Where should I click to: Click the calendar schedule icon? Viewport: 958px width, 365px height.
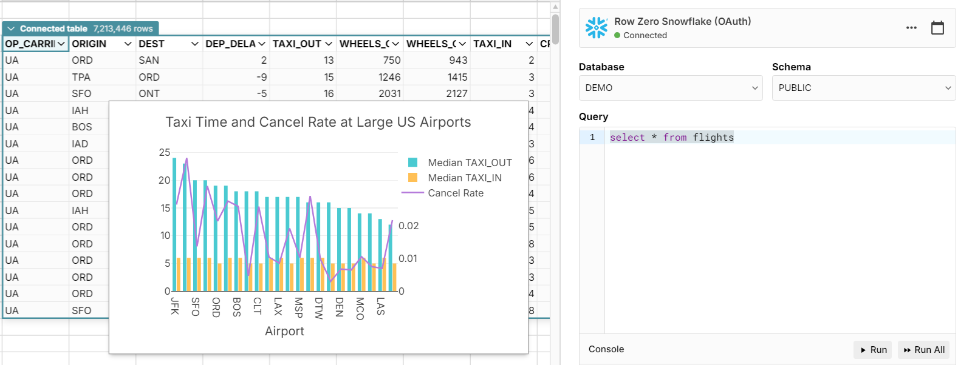(x=937, y=28)
